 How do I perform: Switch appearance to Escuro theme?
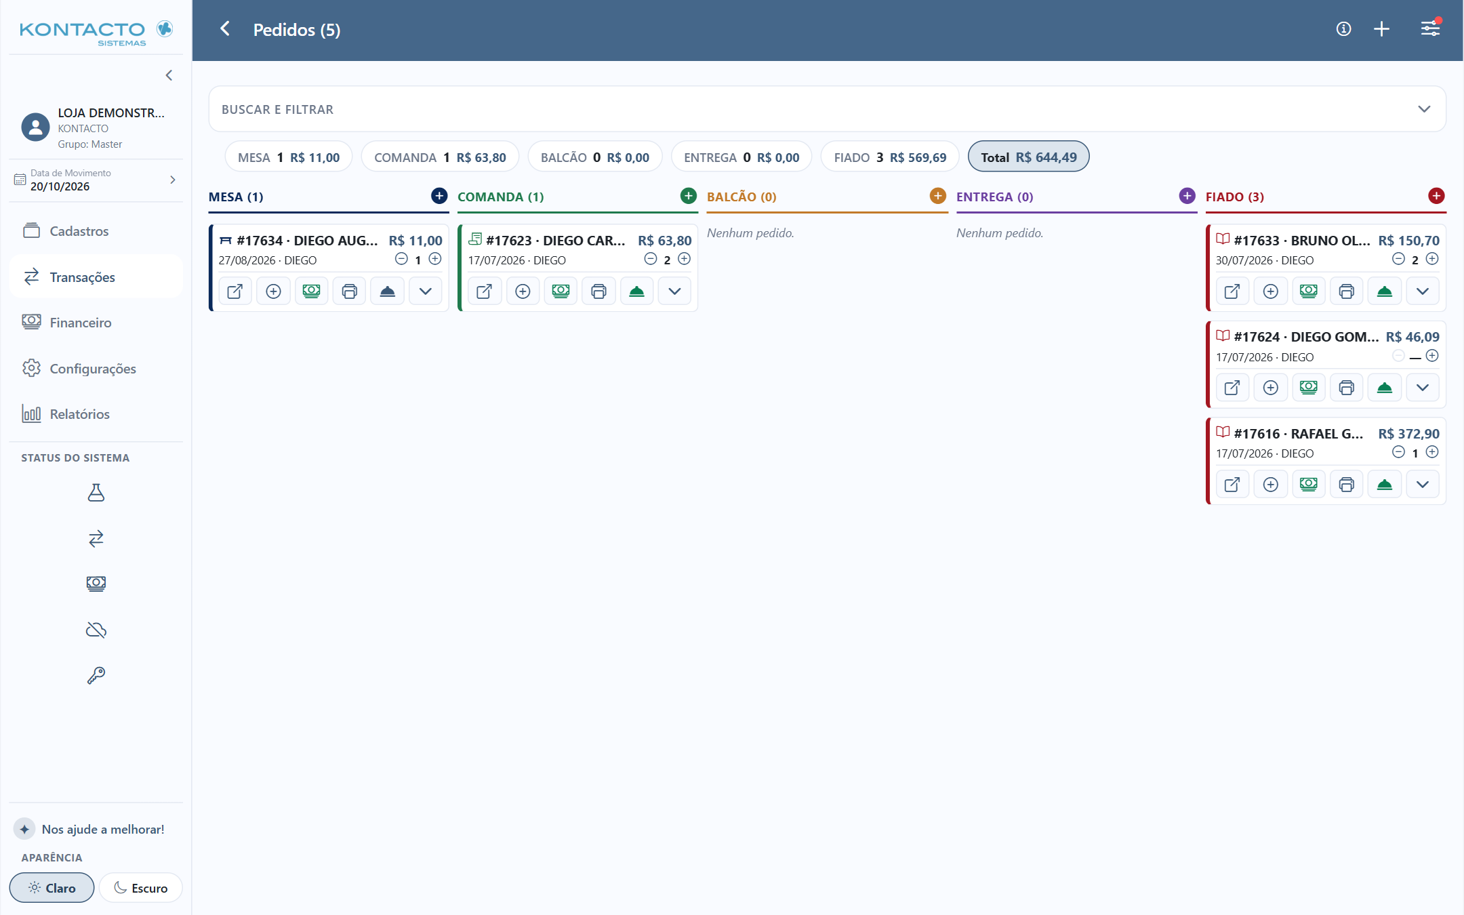(141, 888)
